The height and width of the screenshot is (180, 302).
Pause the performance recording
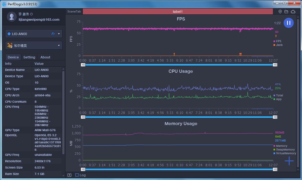[289, 23]
